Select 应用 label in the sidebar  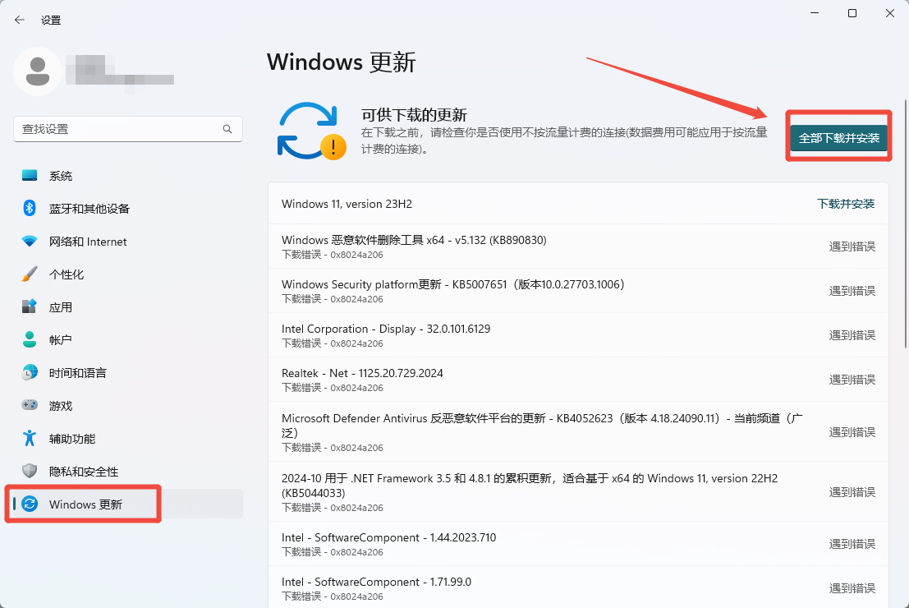pos(61,307)
